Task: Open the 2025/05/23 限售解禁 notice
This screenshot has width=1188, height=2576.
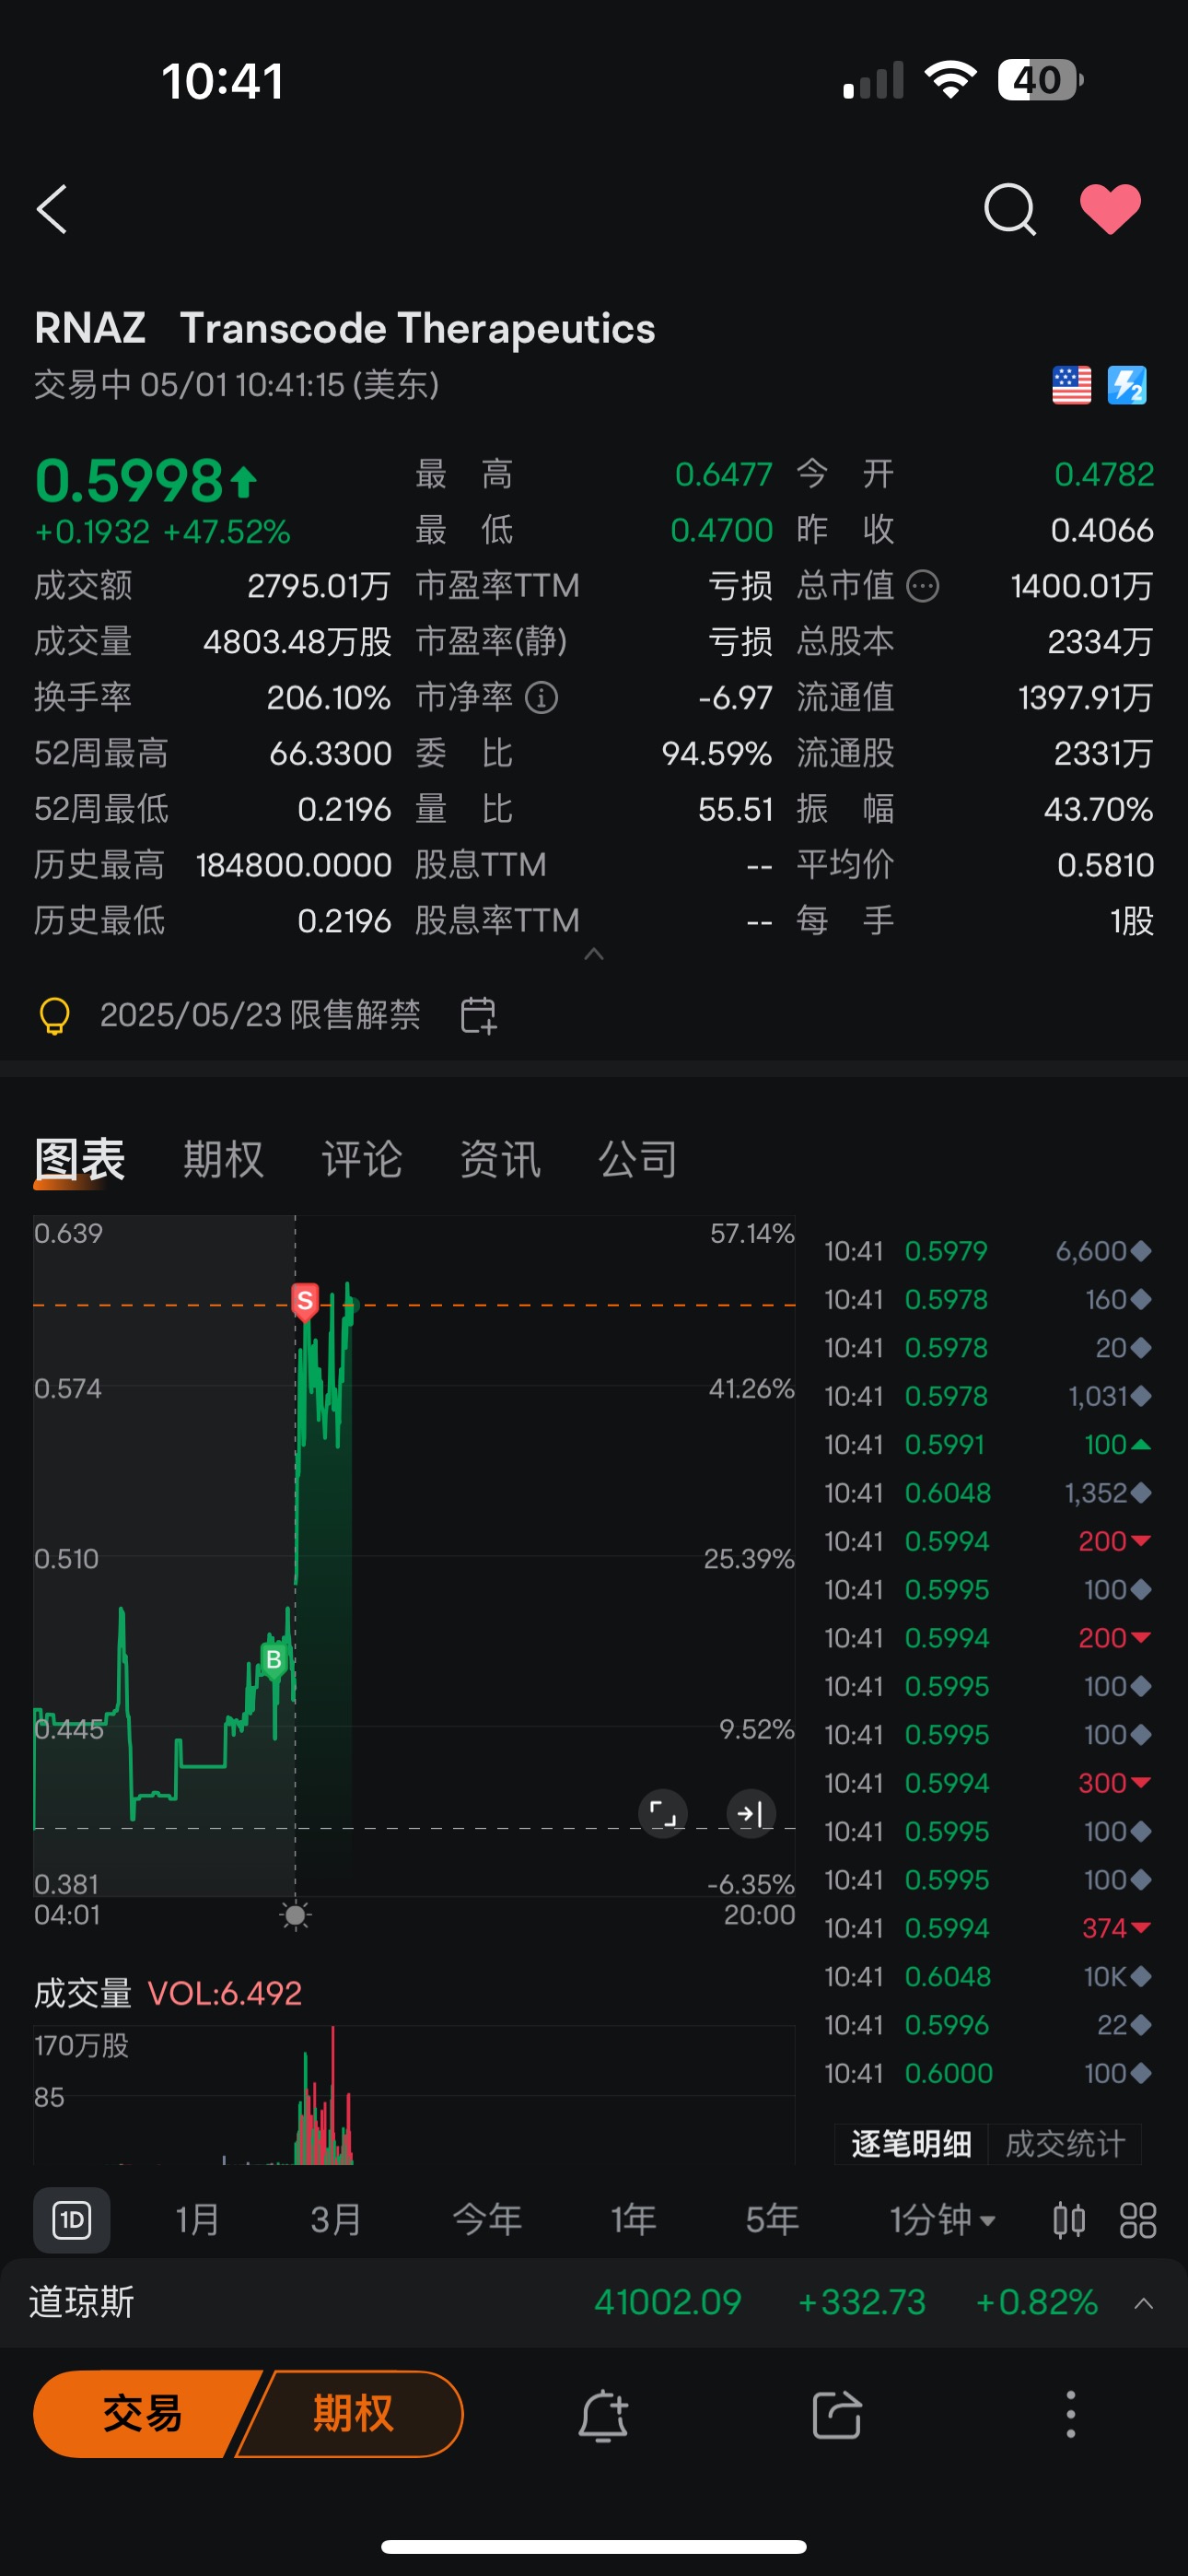Action: coord(260,1015)
